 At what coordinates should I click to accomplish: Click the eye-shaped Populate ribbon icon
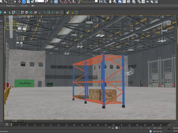tap(57, 13)
